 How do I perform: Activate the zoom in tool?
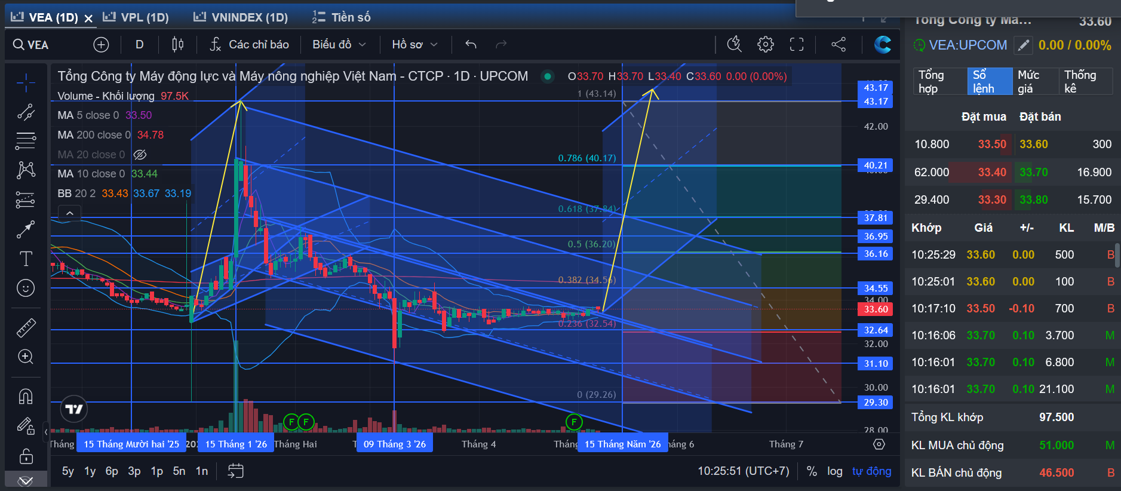click(26, 357)
